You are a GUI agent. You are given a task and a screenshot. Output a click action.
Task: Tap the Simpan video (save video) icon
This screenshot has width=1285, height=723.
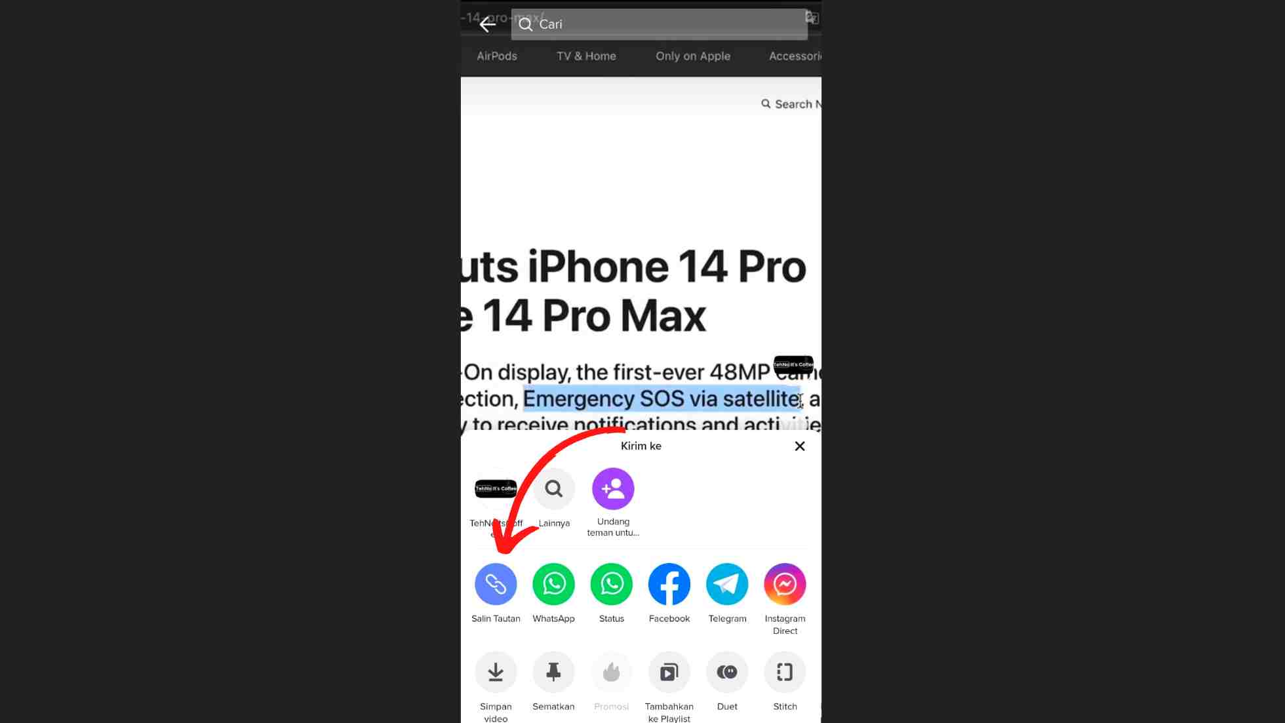[x=495, y=671]
